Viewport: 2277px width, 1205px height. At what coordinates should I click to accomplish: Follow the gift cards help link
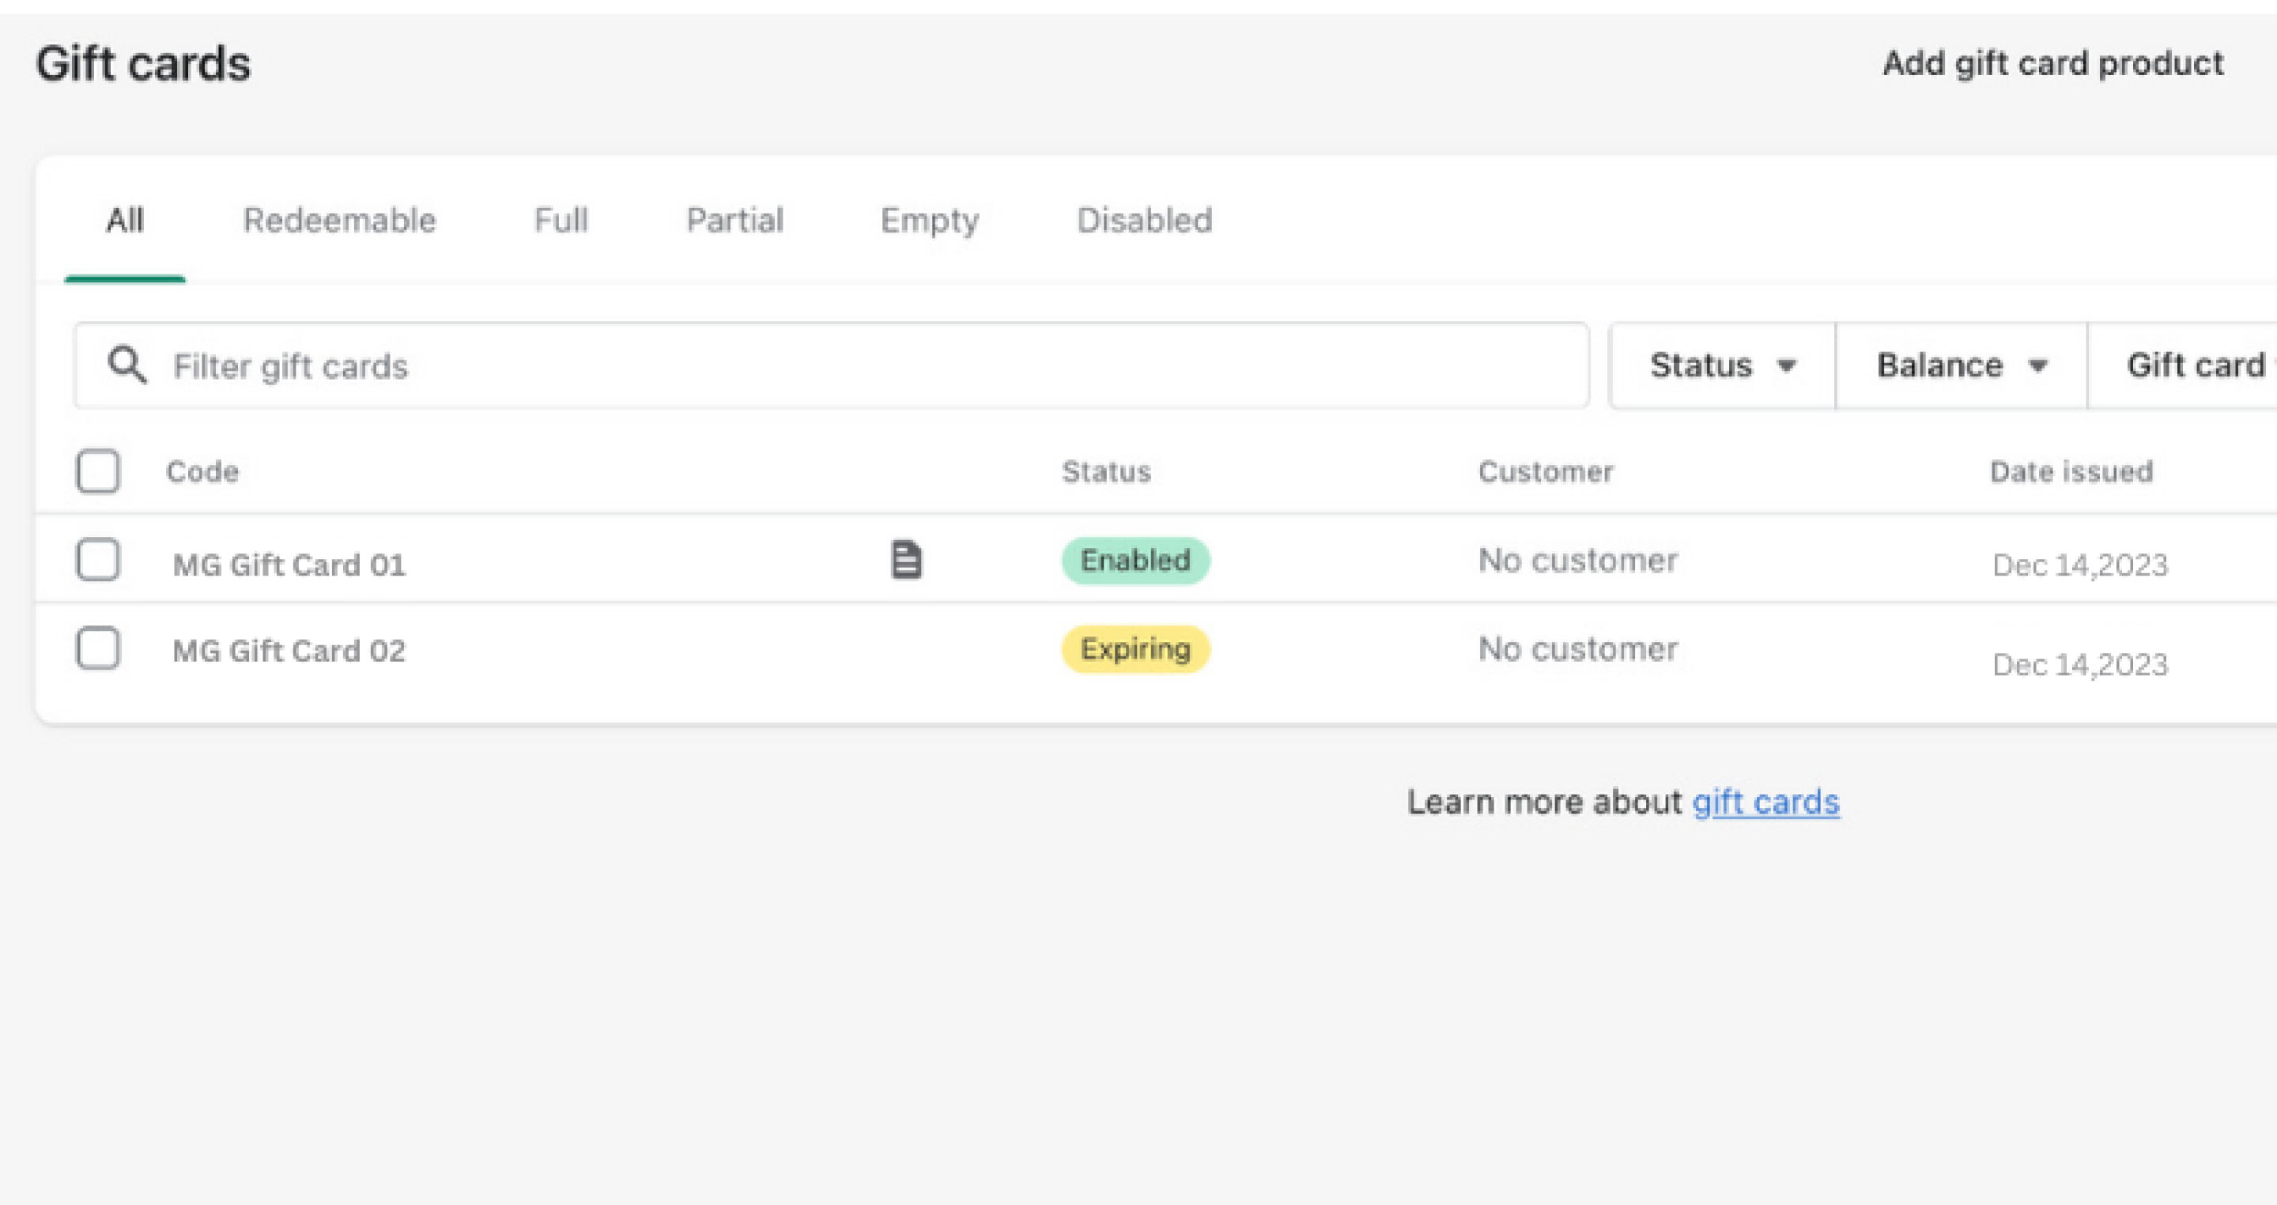tap(1765, 802)
